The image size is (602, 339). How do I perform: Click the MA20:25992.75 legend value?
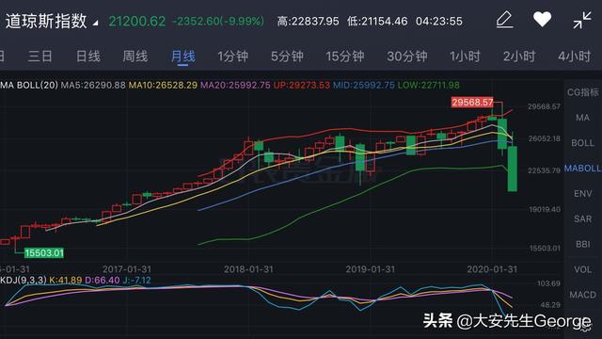coord(235,85)
